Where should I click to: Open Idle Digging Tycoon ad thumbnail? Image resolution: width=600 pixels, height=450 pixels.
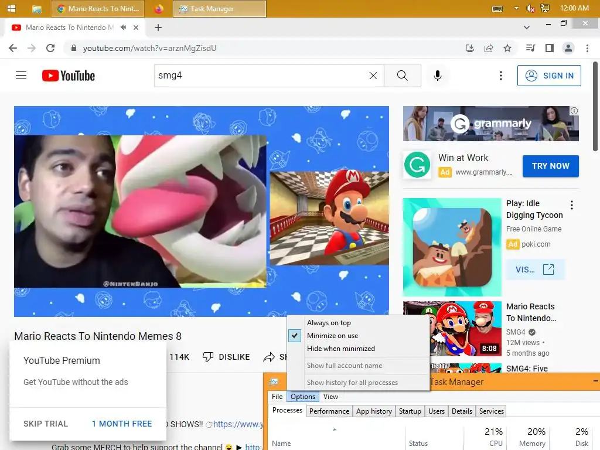tap(452, 247)
